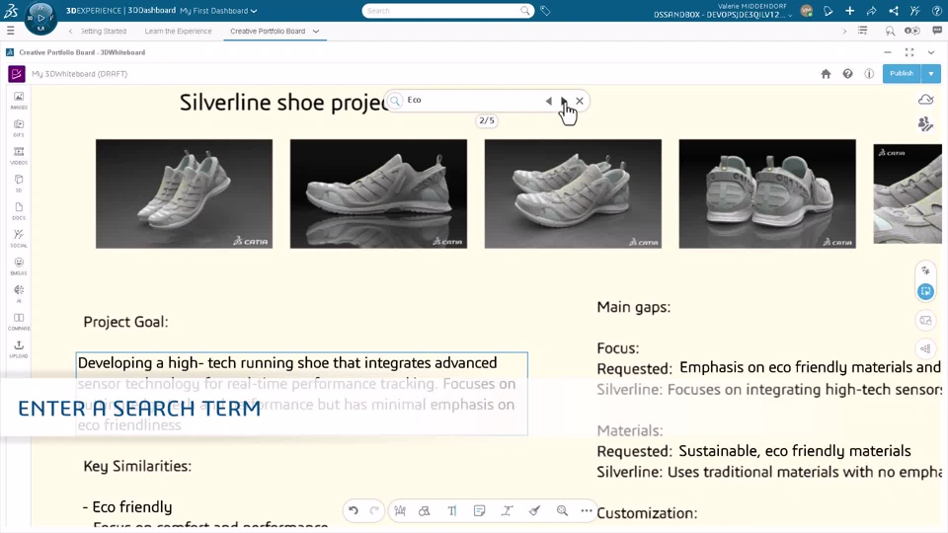The width and height of the screenshot is (948, 533).
Task: Select the first shoe render thumbnail
Action: click(184, 194)
